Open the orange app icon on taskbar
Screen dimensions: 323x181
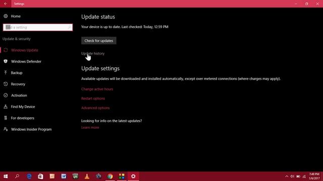[x=52, y=176]
